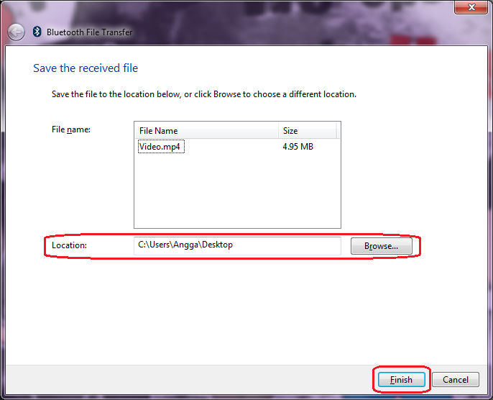Click Finish to save the file
This screenshot has height=400, width=493.
click(401, 380)
